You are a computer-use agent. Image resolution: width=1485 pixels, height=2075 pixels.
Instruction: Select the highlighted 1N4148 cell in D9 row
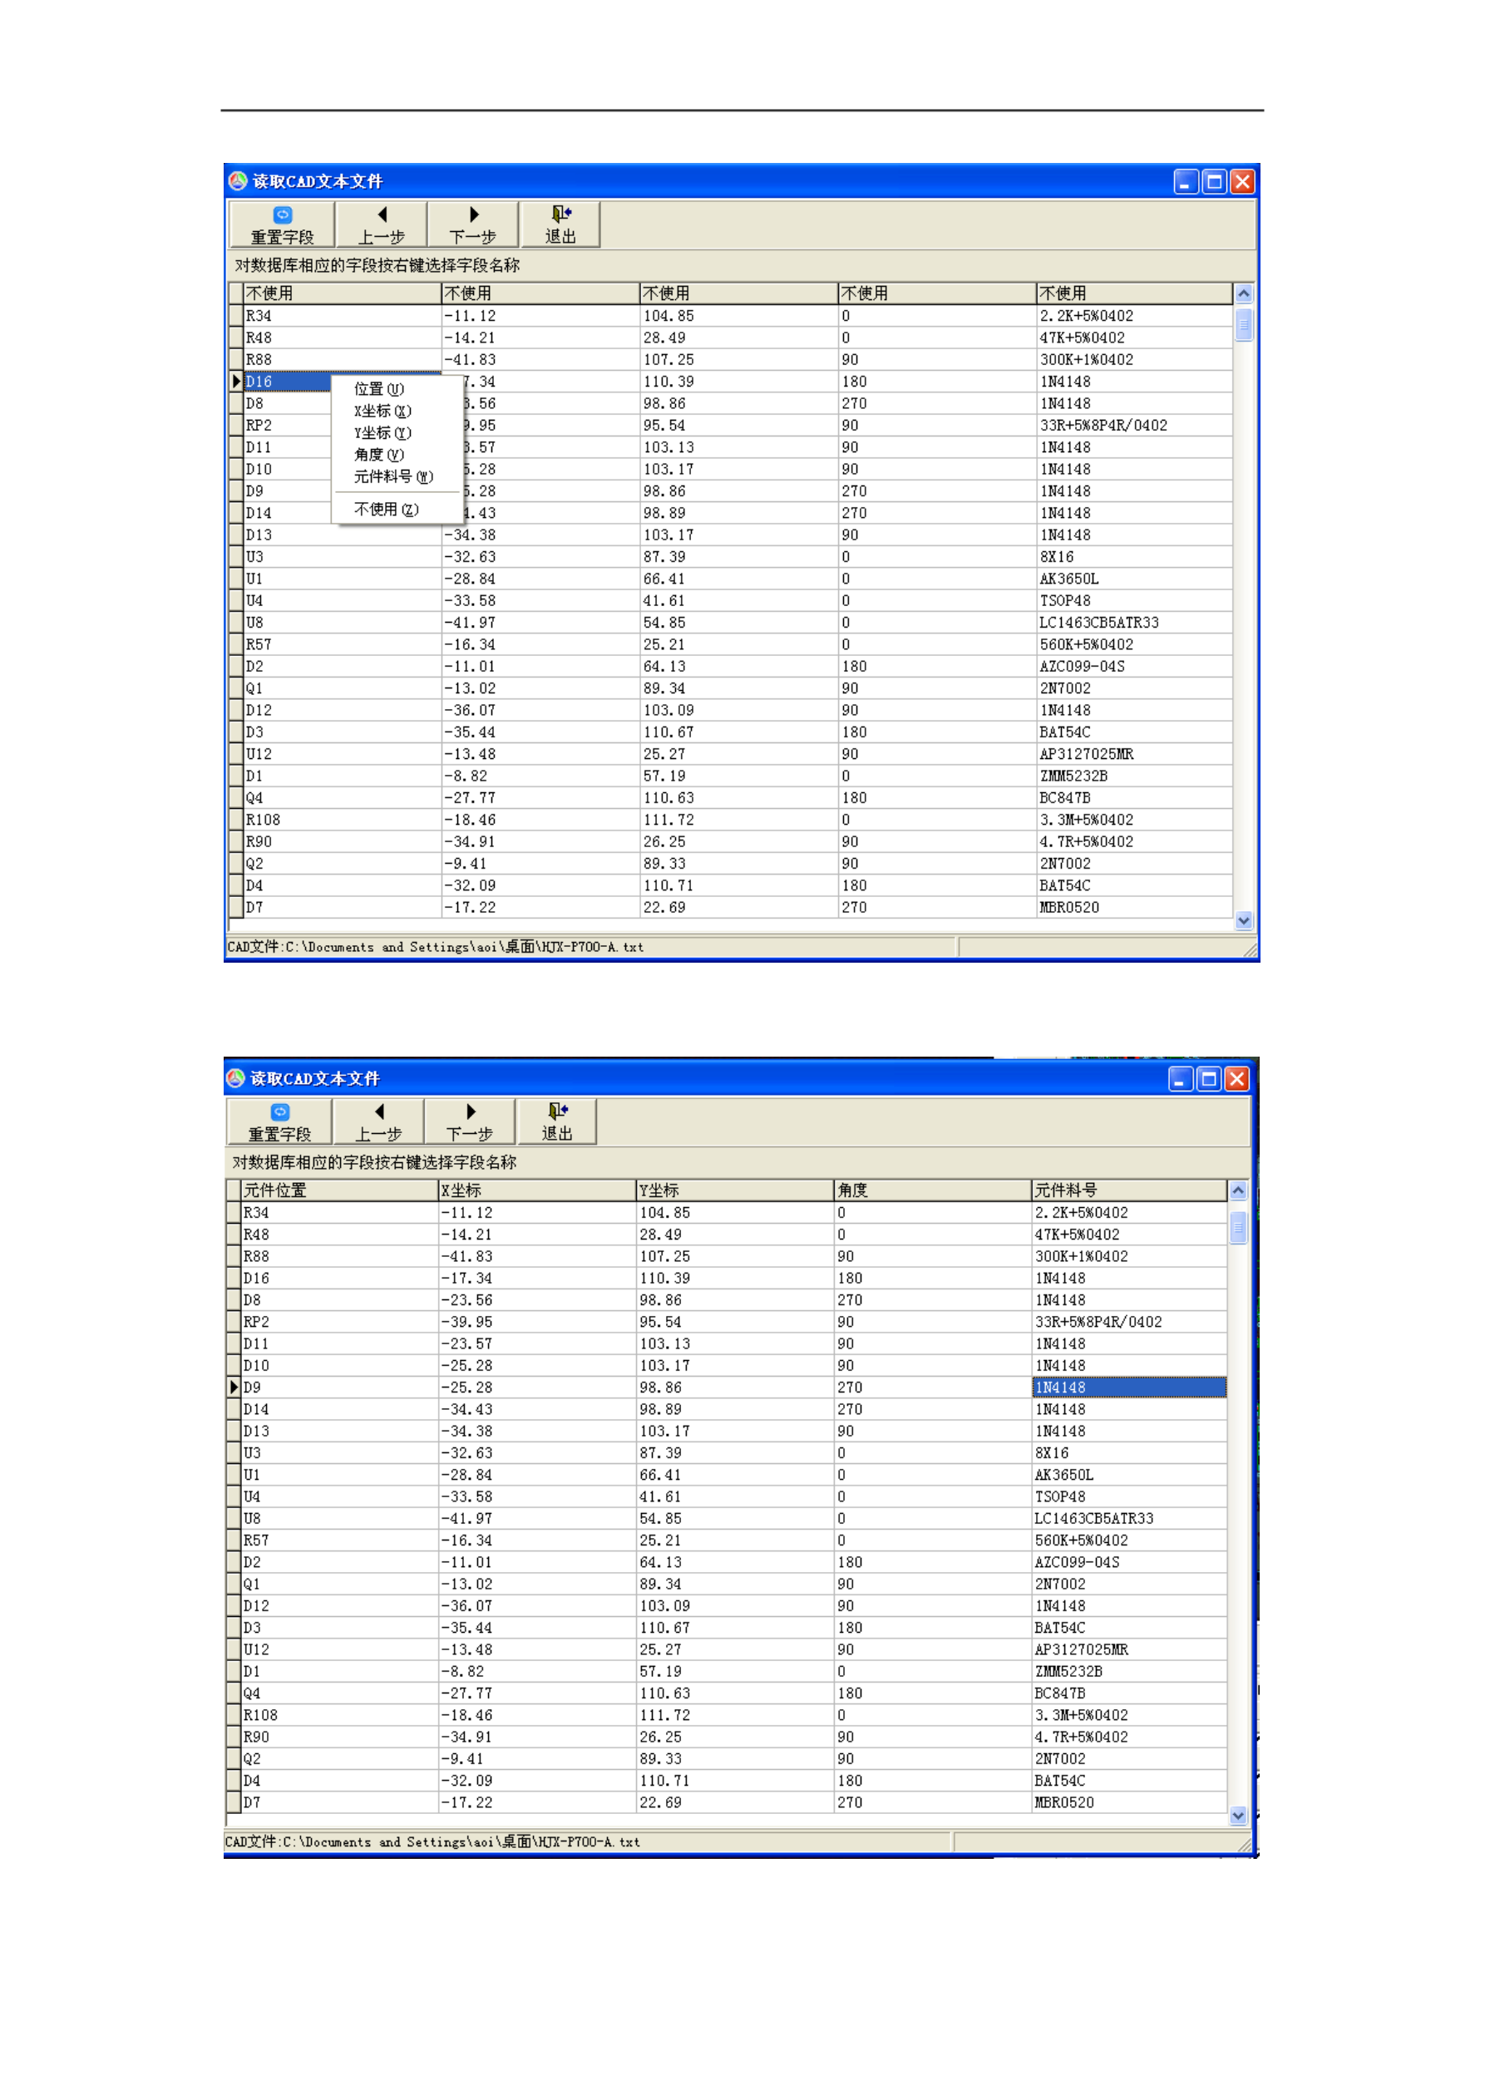tap(1129, 1387)
